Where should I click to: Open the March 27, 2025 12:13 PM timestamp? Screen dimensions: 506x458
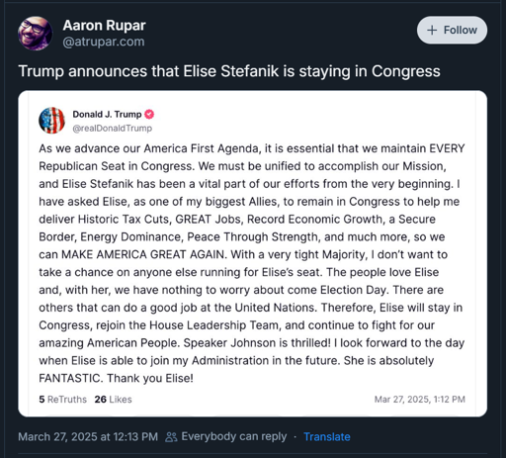click(x=88, y=437)
